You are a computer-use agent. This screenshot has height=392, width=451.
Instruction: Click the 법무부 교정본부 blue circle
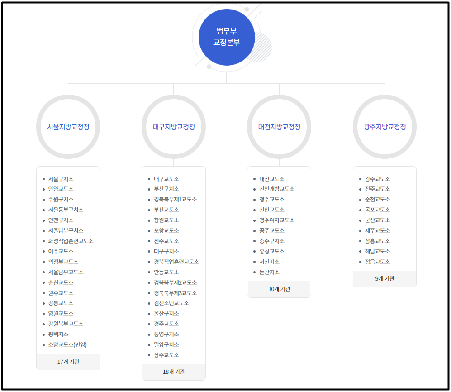click(x=227, y=37)
